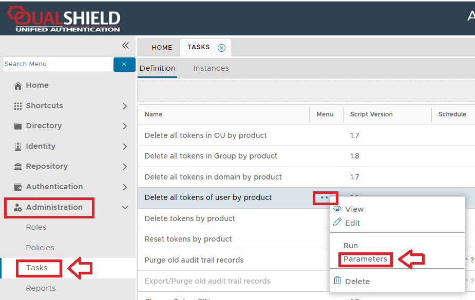Click the Shortcuts grid icon
This screenshot has width=475, height=300.
[x=18, y=106]
